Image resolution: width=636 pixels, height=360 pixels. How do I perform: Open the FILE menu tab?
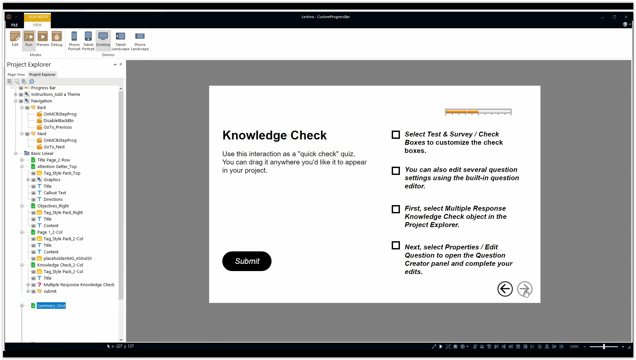point(14,25)
